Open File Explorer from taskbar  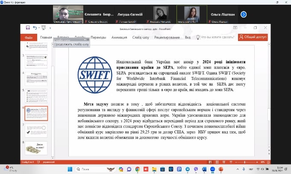click(x=154, y=169)
